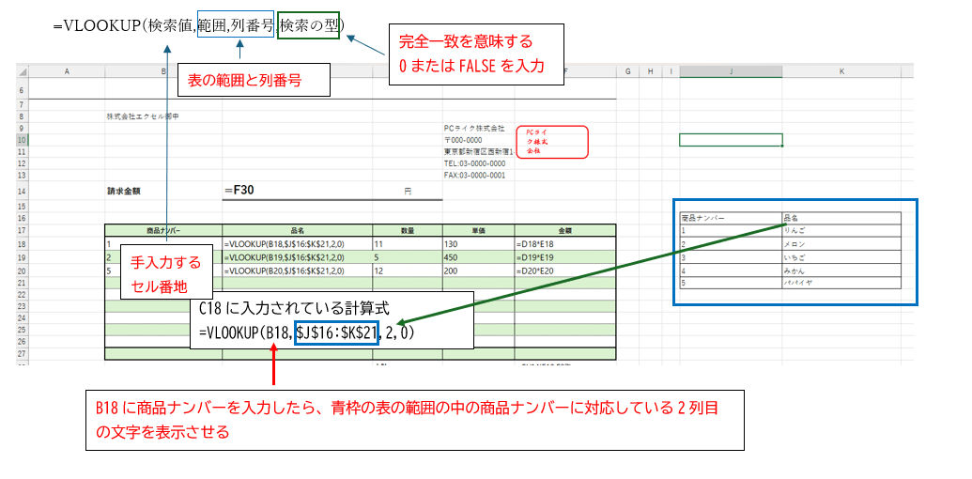Click 商品ナンバー header in lookup table at J16
Viewport: 972px width, 479px height.
pos(731,218)
